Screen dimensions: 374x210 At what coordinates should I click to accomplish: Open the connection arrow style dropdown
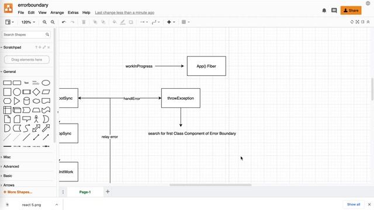144,22
